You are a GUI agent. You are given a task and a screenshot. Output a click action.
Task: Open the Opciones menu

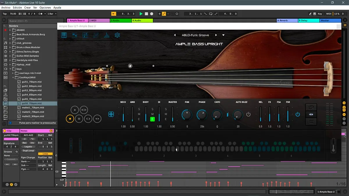[x=45, y=8]
